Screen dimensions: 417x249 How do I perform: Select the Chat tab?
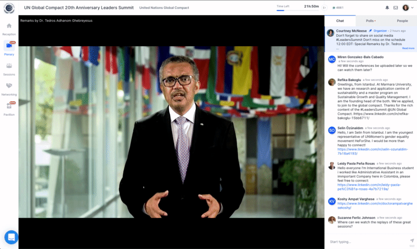click(340, 21)
